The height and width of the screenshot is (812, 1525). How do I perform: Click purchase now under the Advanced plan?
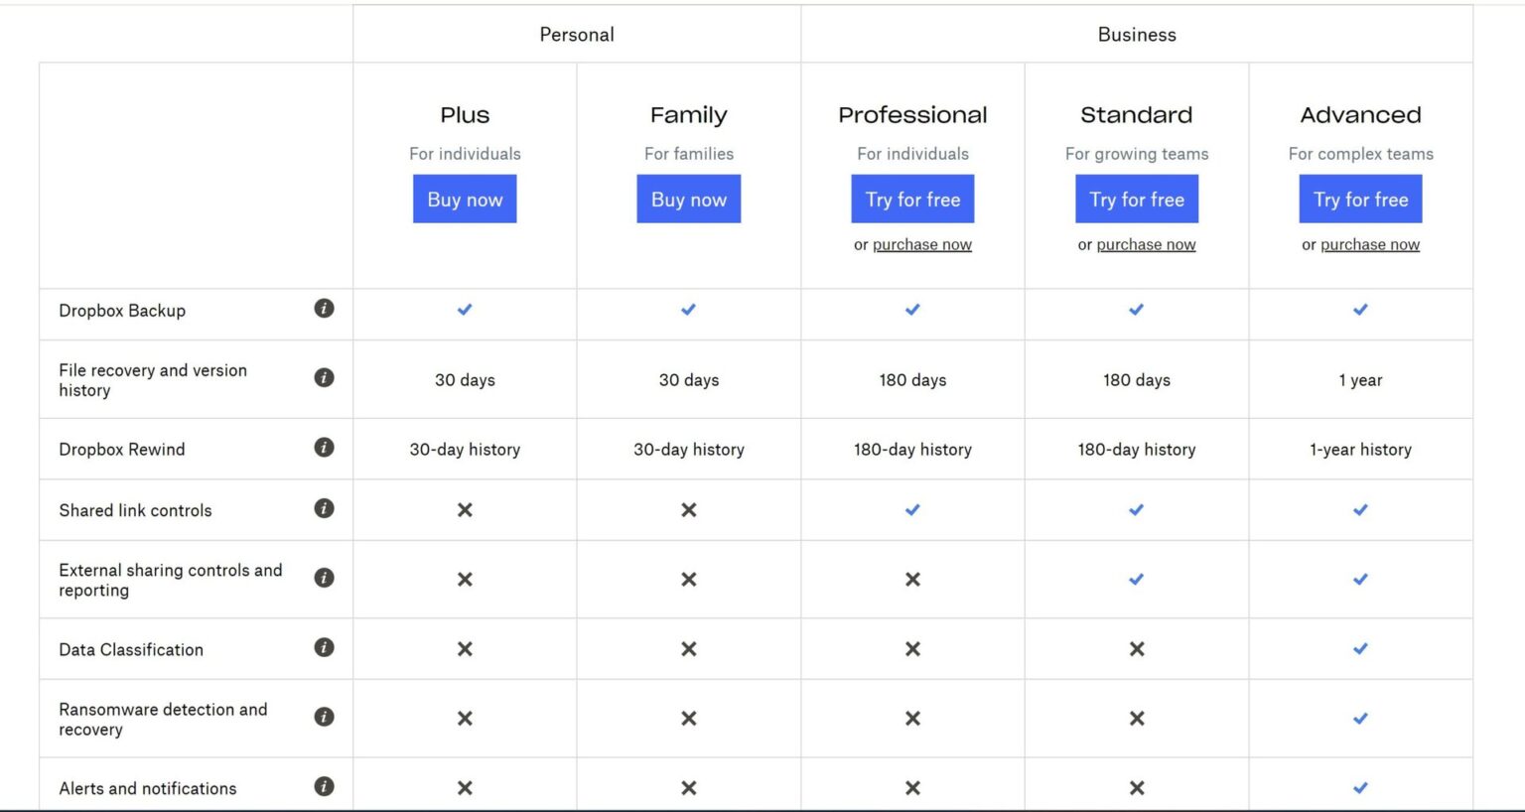pos(1369,244)
